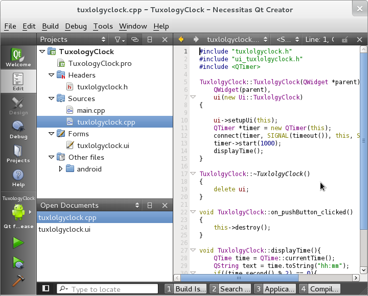Collapse the TuxologyClock project node

(x=42, y=52)
